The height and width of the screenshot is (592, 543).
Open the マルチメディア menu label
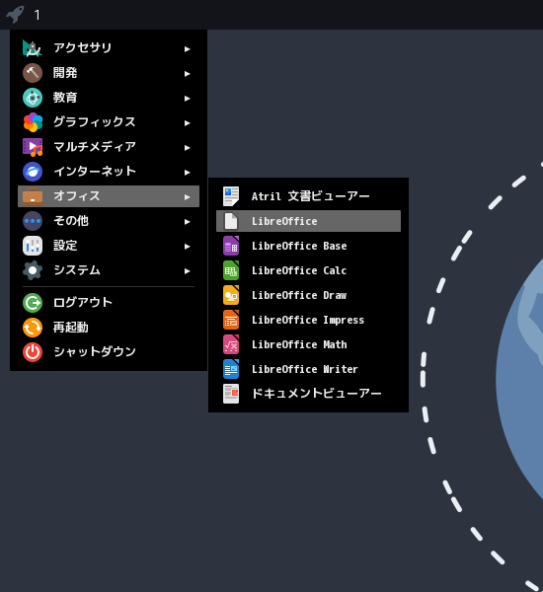point(95,146)
